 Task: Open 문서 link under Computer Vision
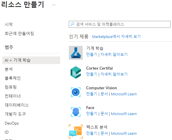(104, 94)
